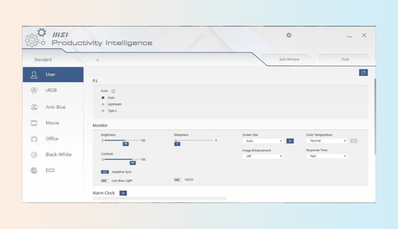Image resolution: width=398 pixels, height=229 pixels.
Task: Click the KVM info icon
Action: click(x=113, y=91)
